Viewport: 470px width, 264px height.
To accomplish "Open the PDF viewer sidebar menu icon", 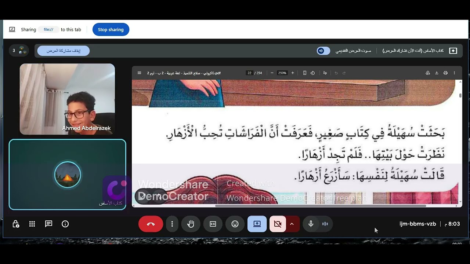I will [139, 73].
